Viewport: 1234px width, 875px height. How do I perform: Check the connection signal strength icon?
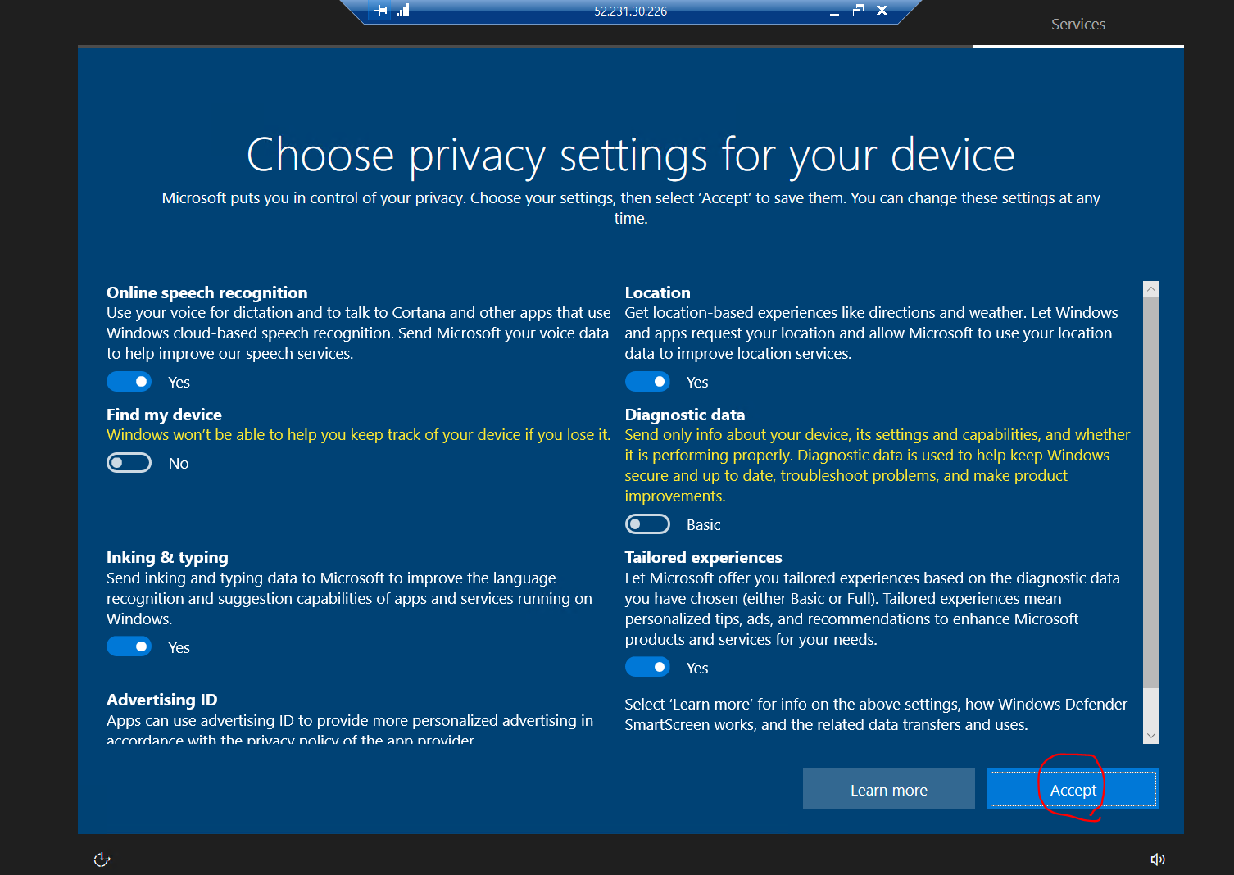click(402, 11)
